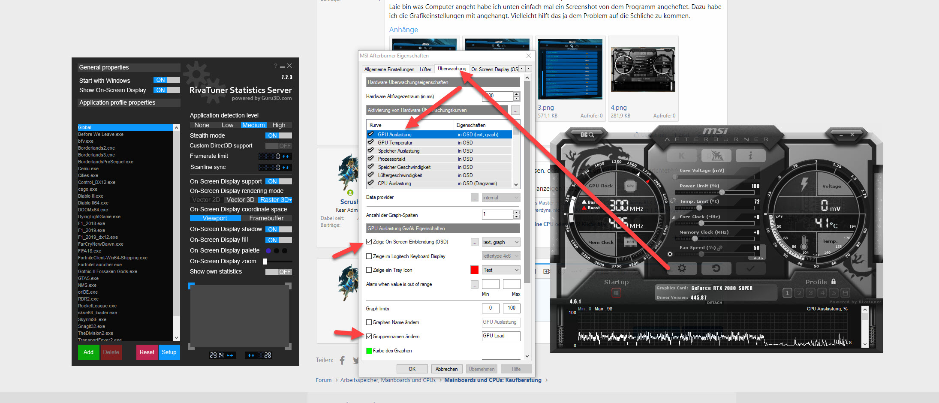Open Afterburner system information i button

pos(750,156)
